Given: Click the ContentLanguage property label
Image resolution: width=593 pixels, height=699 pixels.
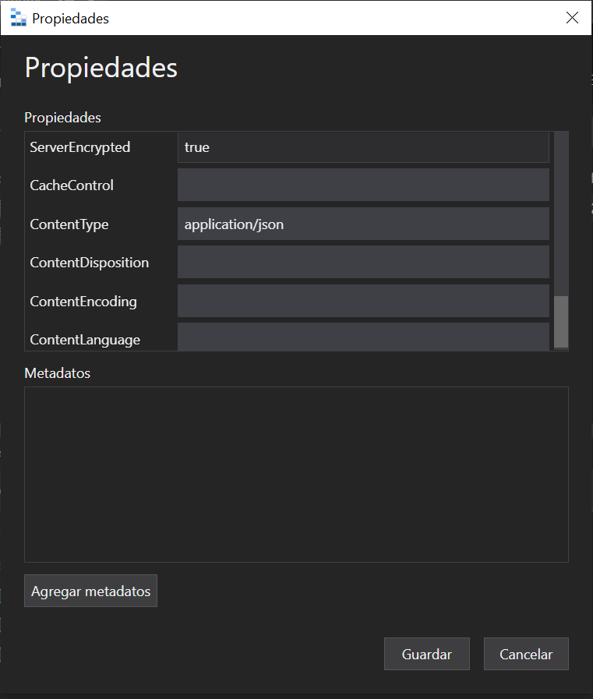Looking at the screenshot, I should [x=84, y=340].
